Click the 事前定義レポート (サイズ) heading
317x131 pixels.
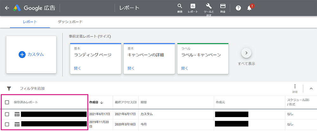coord(90,36)
